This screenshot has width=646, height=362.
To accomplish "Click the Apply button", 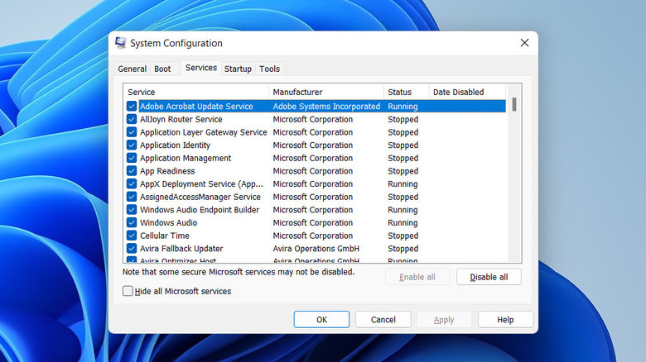I will pyautogui.click(x=444, y=320).
